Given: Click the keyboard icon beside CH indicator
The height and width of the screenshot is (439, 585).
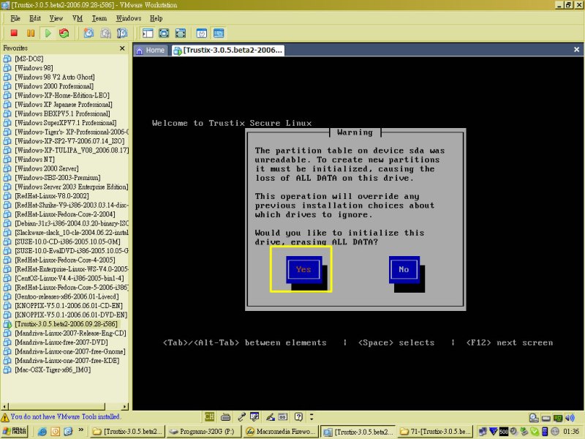Looking at the screenshot, I should 225,416.
